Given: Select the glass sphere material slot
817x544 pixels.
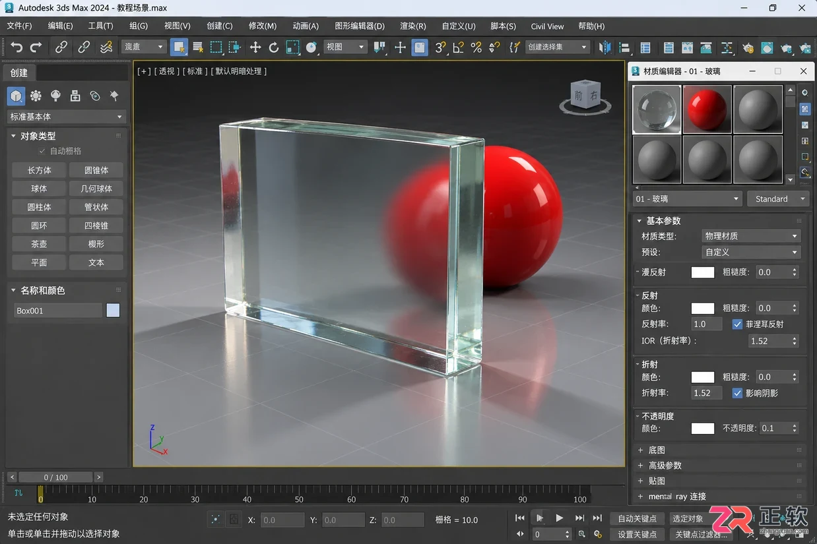Looking at the screenshot, I should pyautogui.click(x=657, y=109).
